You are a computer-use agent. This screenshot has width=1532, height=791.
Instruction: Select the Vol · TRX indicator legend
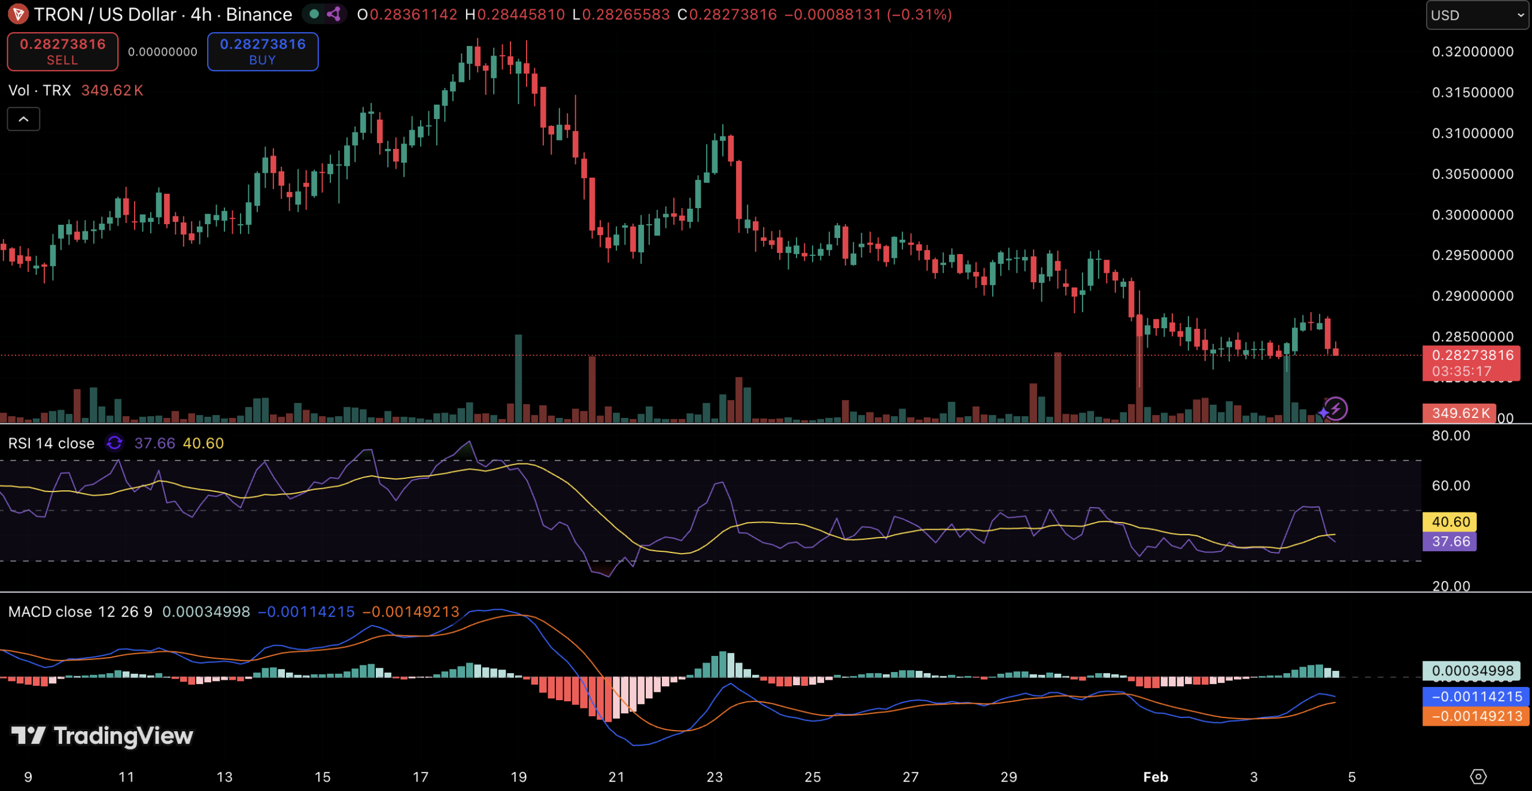(39, 90)
